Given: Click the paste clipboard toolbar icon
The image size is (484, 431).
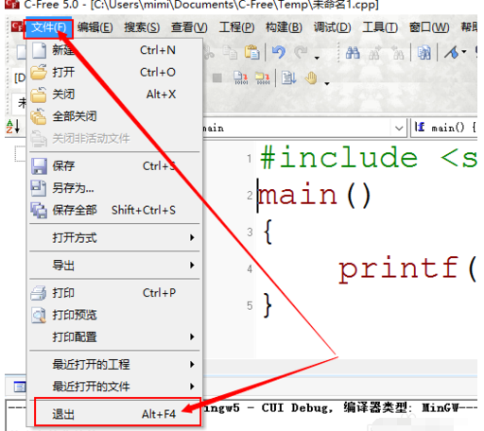Looking at the screenshot, I should coord(252,52).
